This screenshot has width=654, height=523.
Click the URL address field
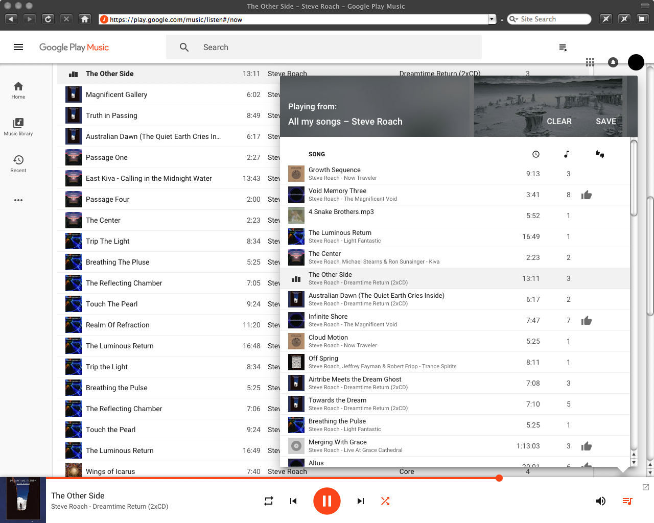coord(294,19)
